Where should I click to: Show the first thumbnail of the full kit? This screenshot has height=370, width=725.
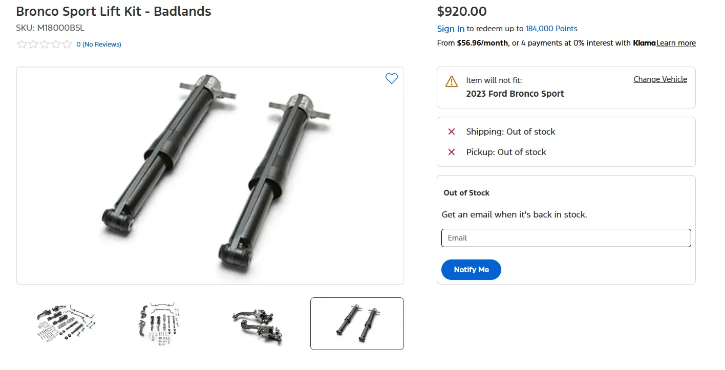coord(65,323)
